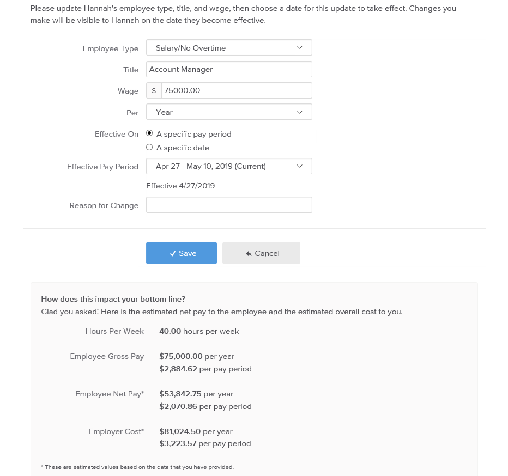Cancel the wage update form
The image size is (508, 476).
(261, 253)
